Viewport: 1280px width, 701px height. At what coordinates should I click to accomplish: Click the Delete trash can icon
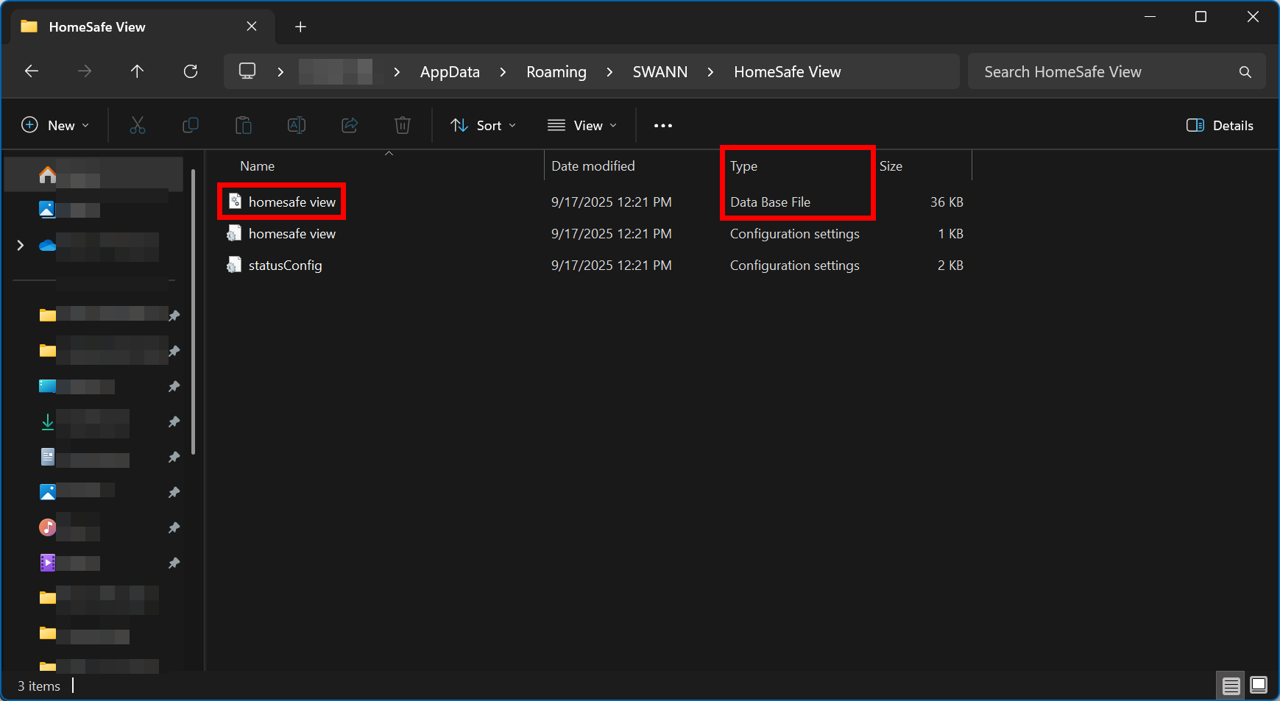[x=403, y=126]
